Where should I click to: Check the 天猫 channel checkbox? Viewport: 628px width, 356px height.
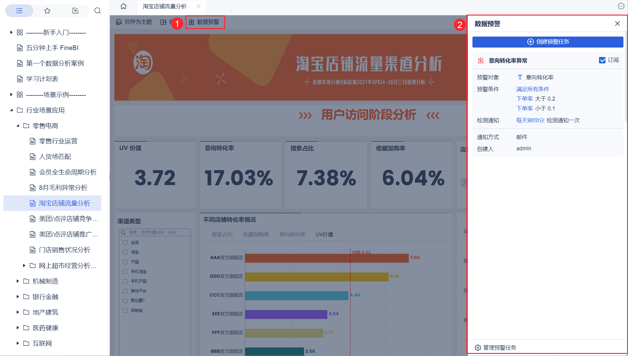pos(125,262)
